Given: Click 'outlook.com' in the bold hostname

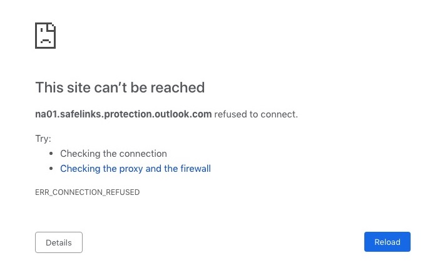Looking at the screenshot, I should (x=183, y=114).
